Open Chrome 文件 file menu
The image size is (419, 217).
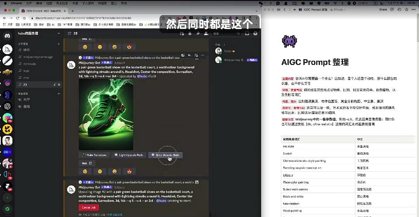(29, 3)
